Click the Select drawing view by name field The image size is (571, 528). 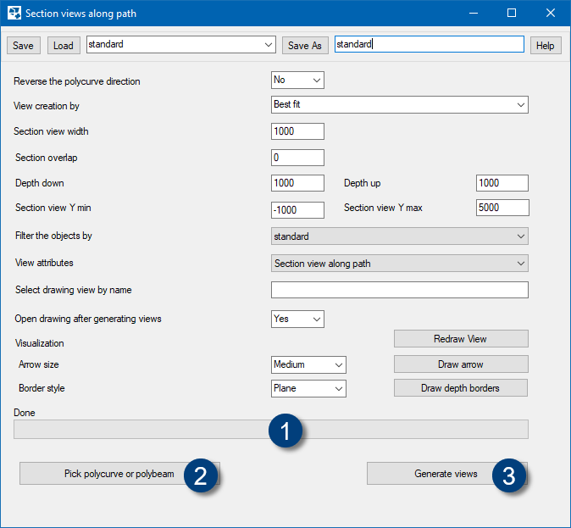(x=399, y=290)
